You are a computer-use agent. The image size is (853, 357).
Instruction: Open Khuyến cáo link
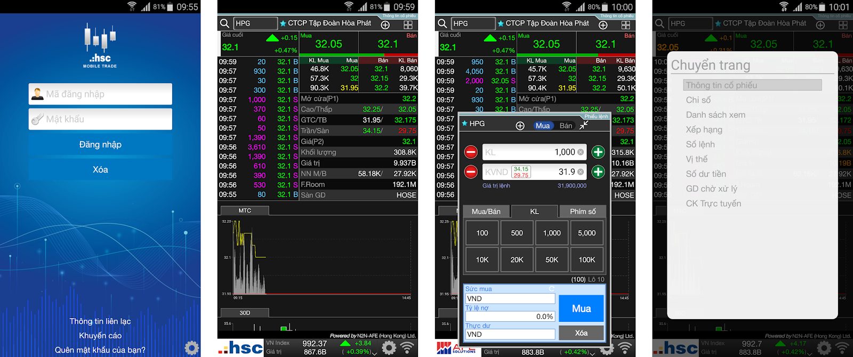click(100, 336)
